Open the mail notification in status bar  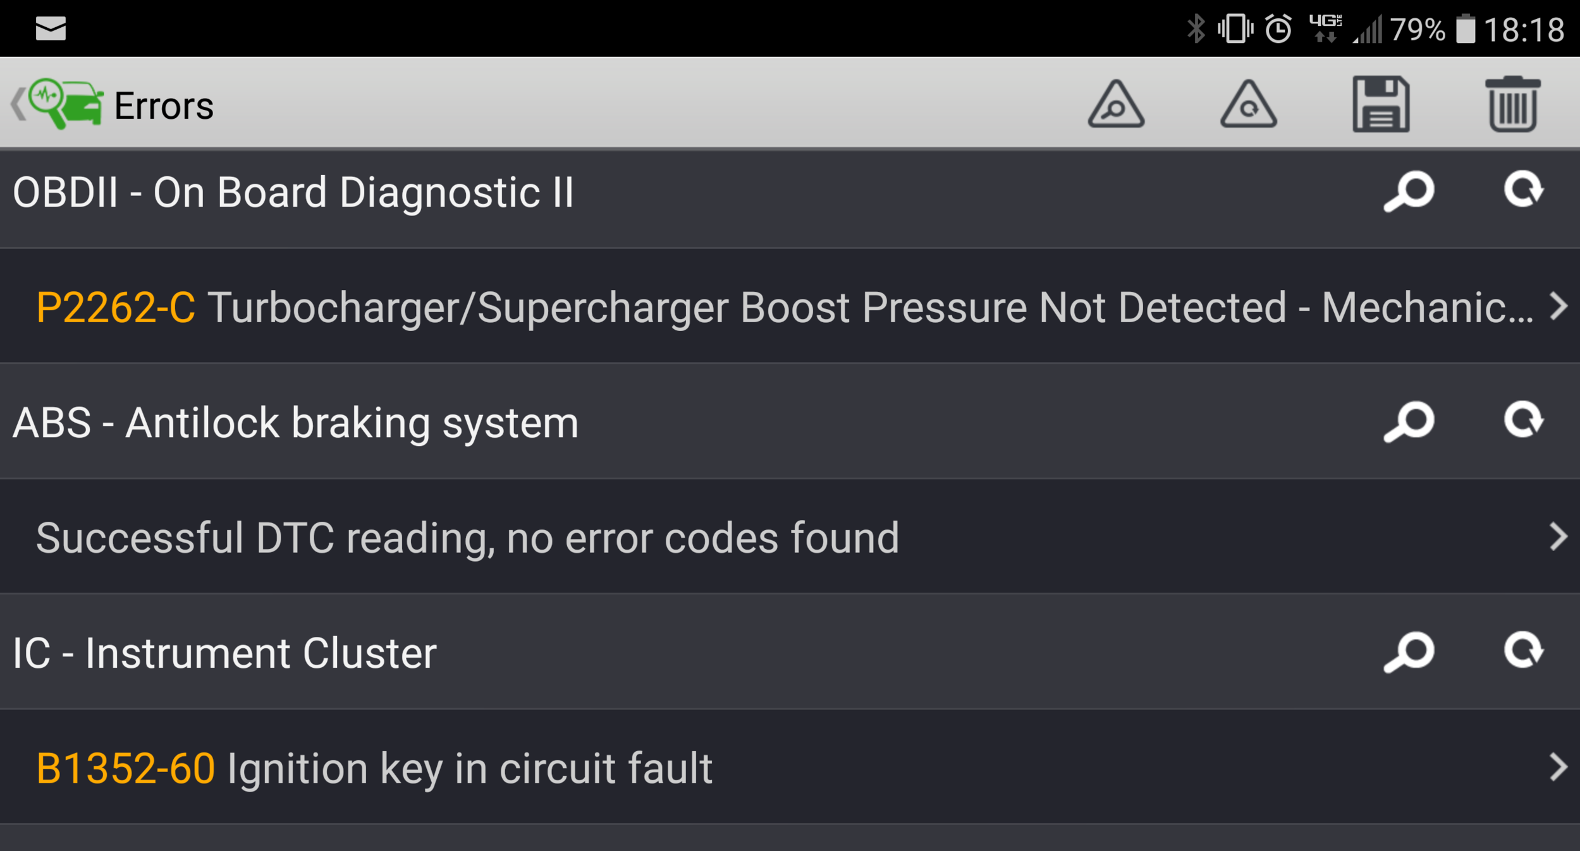(51, 29)
